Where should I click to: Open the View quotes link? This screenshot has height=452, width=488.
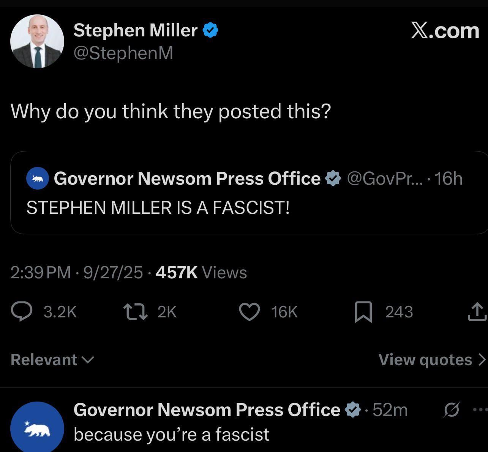(432, 359)
